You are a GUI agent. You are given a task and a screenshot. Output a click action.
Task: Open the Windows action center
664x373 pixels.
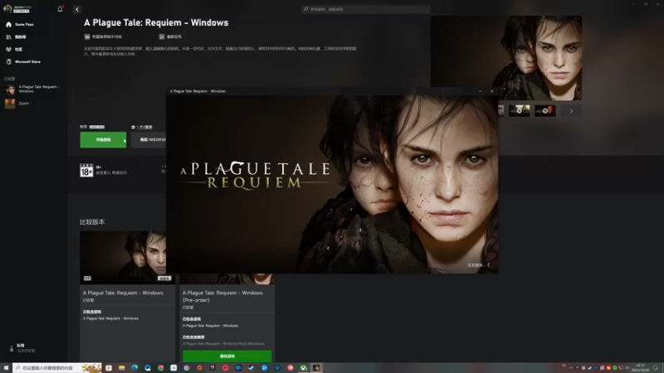click(x=656, y=368)
